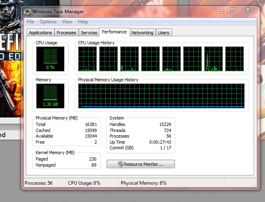Viewport: 265px width, 202px height.
Task: Click the Memory 1.30 GB gauge
Action: (50, 96)
